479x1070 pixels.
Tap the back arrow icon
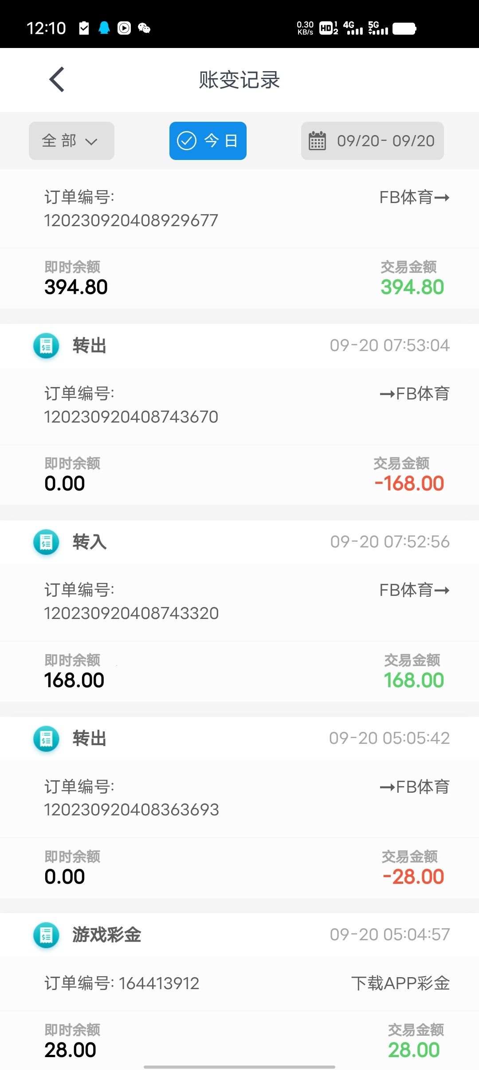coord(57,80)
